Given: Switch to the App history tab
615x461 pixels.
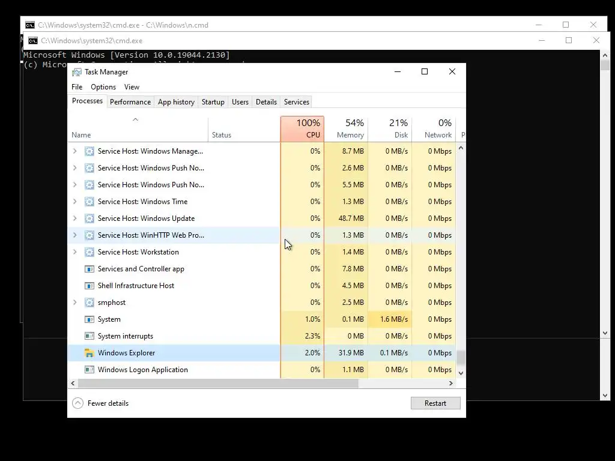Looking at the screenshot, I should click(x=176, y=102).
